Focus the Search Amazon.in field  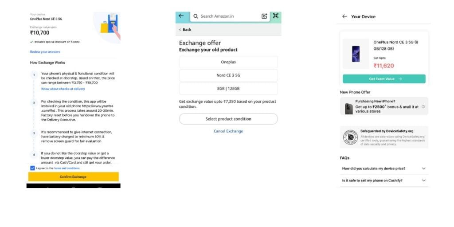230,16
